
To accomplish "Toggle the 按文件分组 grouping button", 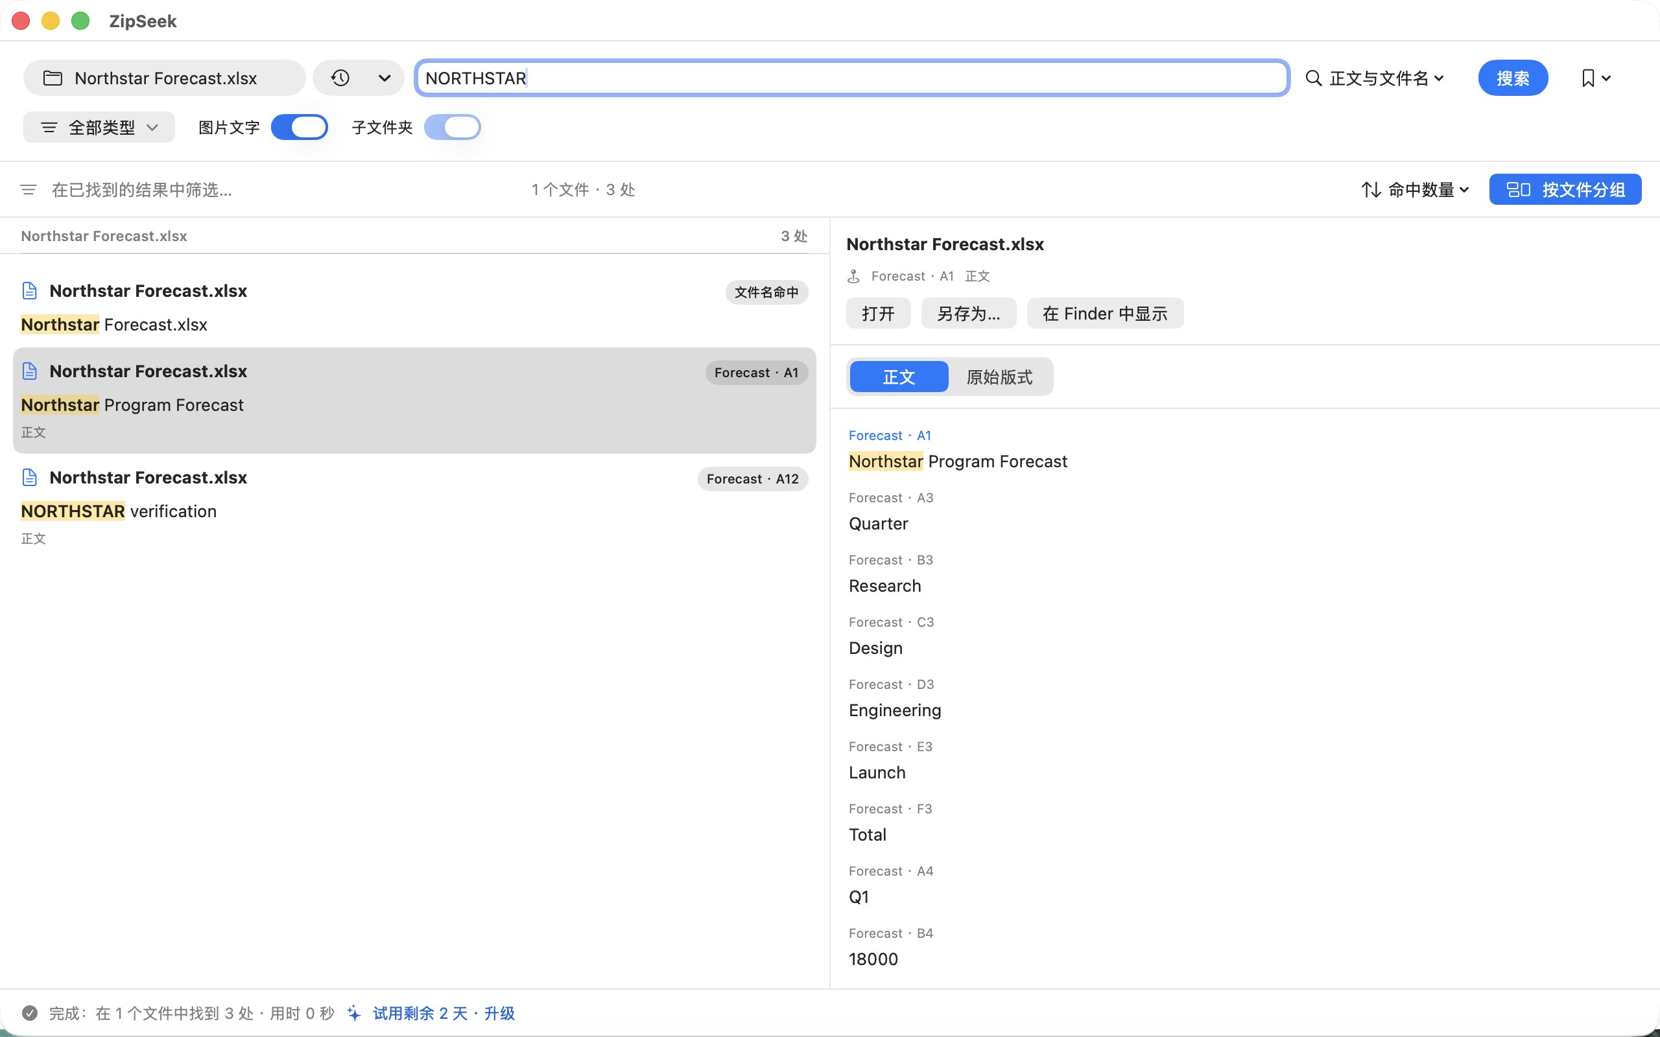I will 1565,189.
